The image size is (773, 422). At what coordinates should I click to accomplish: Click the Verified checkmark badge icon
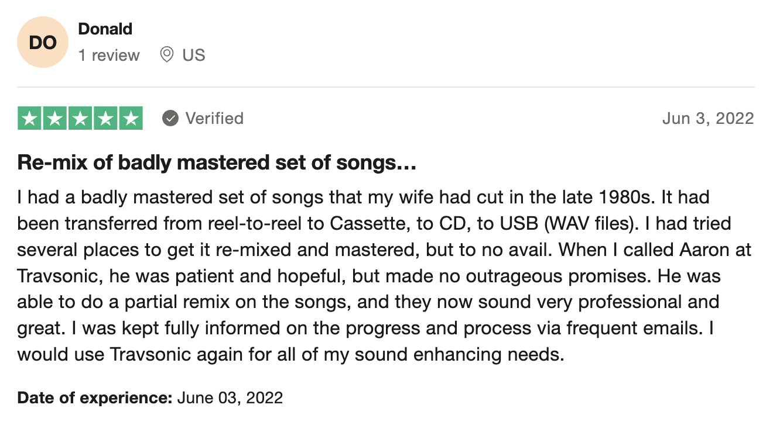pos(170,119)
